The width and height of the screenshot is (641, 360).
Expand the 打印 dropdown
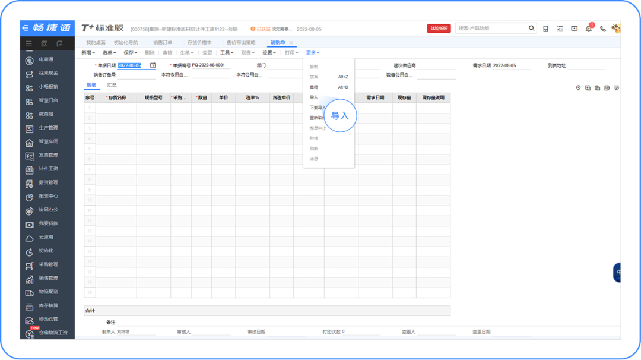click(291, 53)
